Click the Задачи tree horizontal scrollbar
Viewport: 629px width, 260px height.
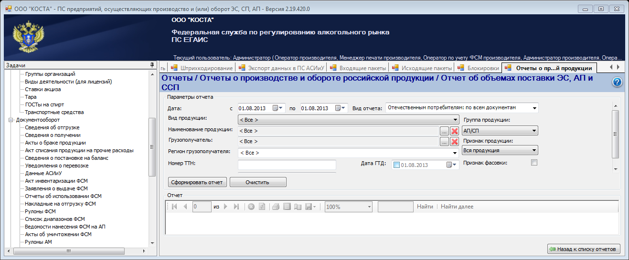pyautogui.click(x=76, y=250)
